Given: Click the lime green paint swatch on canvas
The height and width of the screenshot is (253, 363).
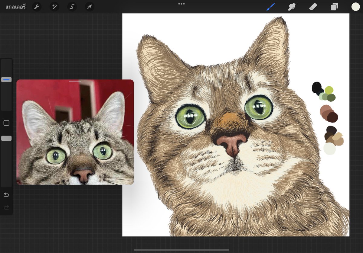Looking at the screenshot, I should click(x=329, y=90).
